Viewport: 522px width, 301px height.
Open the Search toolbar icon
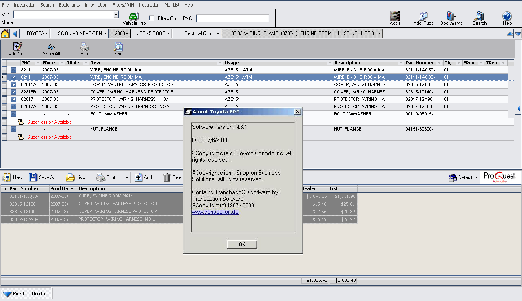[x=480, y=19]
